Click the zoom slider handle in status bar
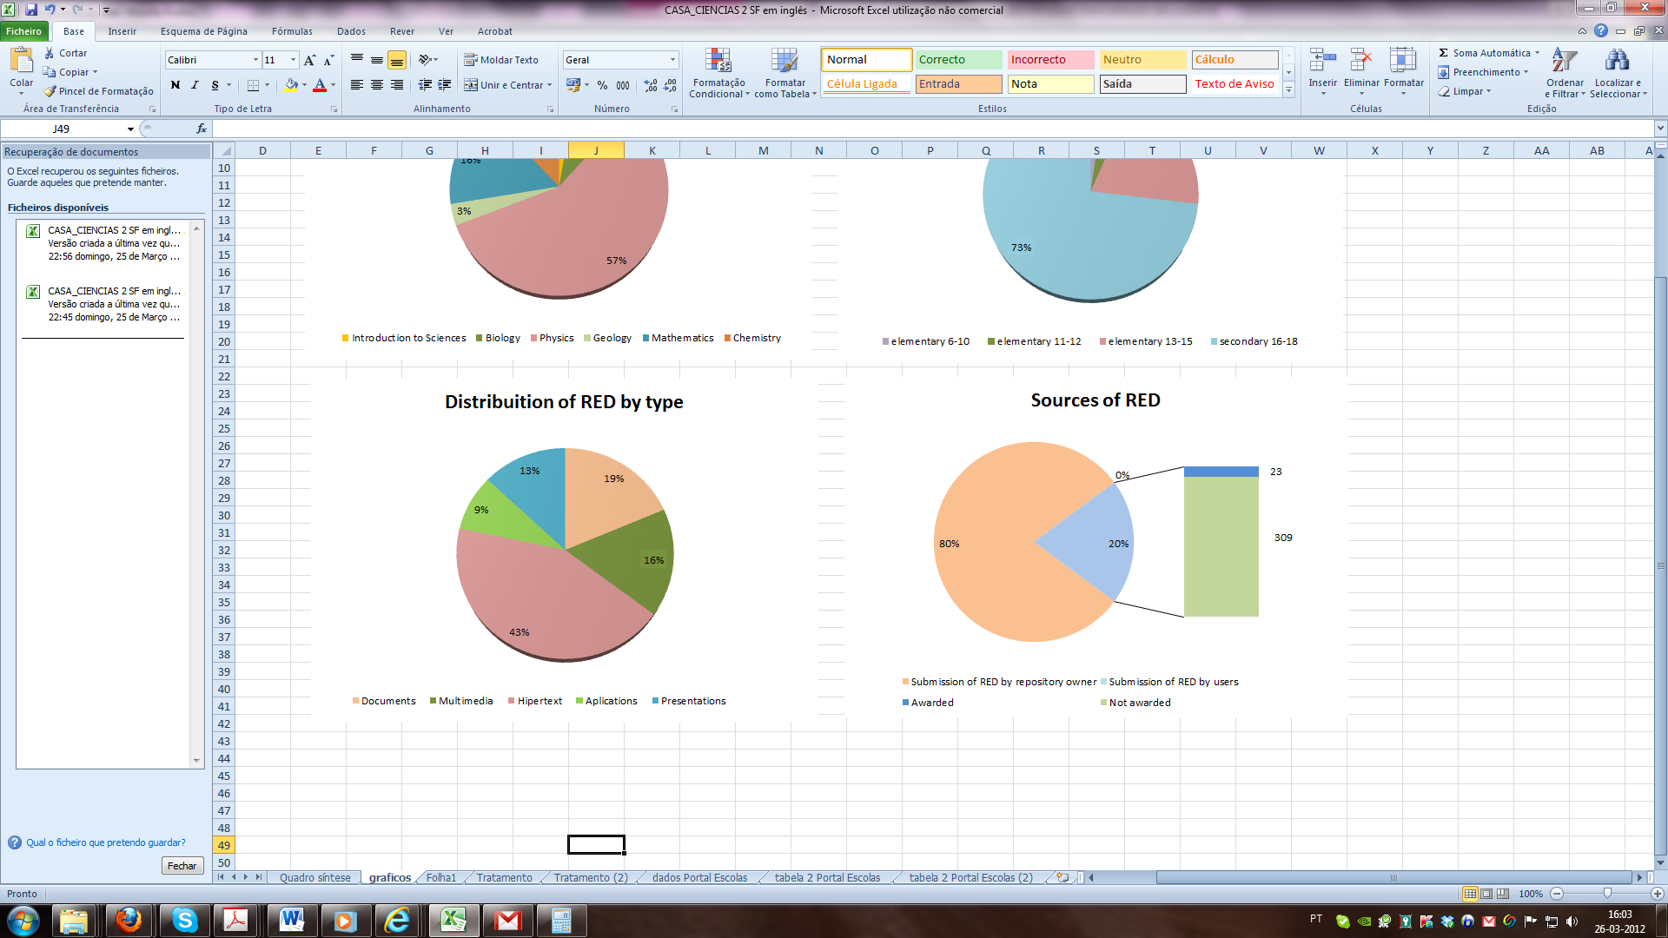1668x938 pixels. click(1607, 894)
